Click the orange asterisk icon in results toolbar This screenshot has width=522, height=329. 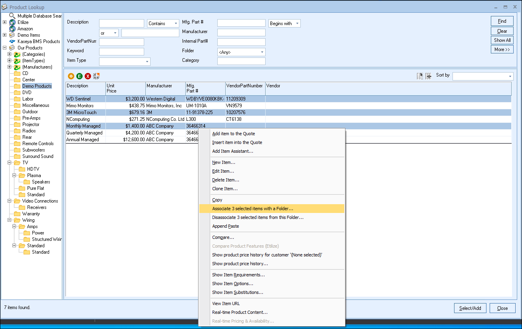(x=71, y=76)
